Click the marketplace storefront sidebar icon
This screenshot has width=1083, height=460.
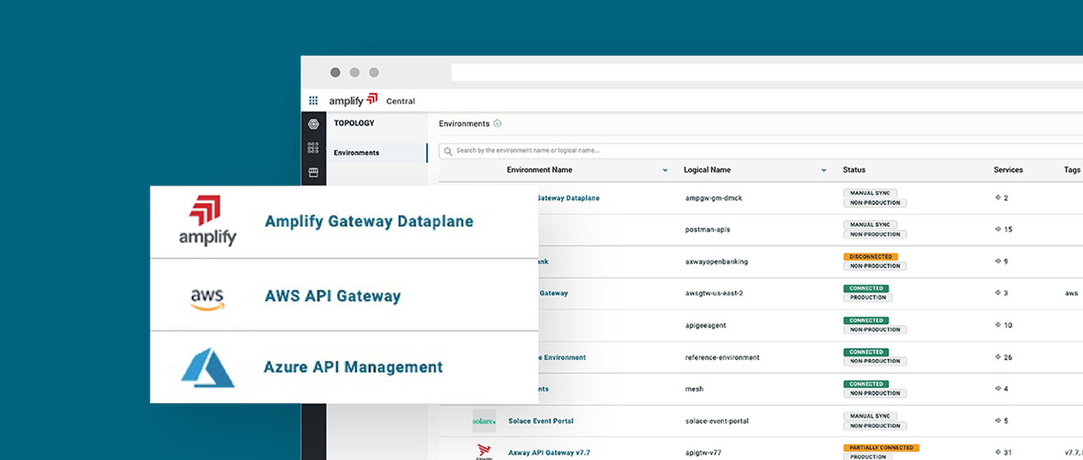[313, 172]
